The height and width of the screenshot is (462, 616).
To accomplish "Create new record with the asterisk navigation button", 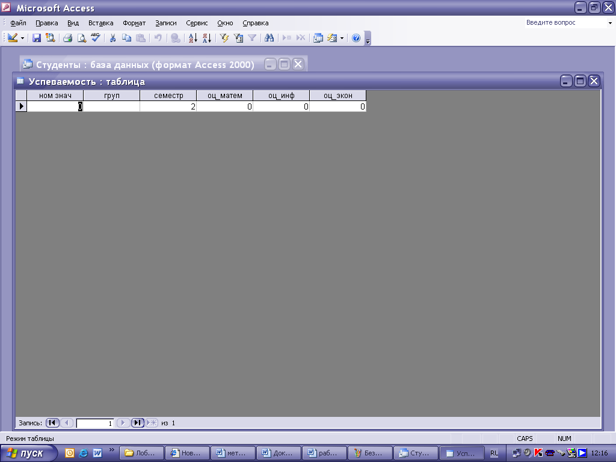I will [x=152, y=423].
